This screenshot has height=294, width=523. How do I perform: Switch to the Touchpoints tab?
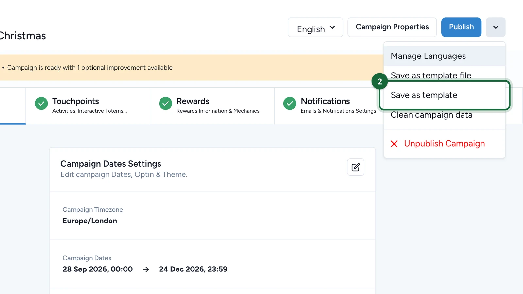pyautogui.click(x=88, y=106)
